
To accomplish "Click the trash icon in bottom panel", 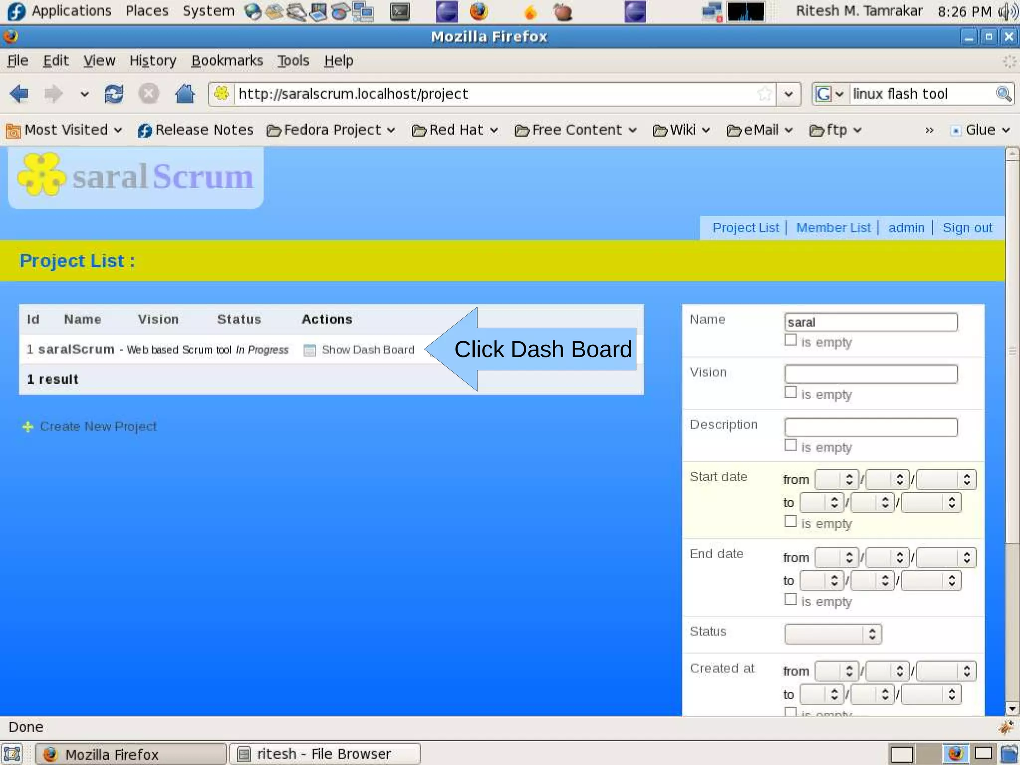I will [1009, 753].
